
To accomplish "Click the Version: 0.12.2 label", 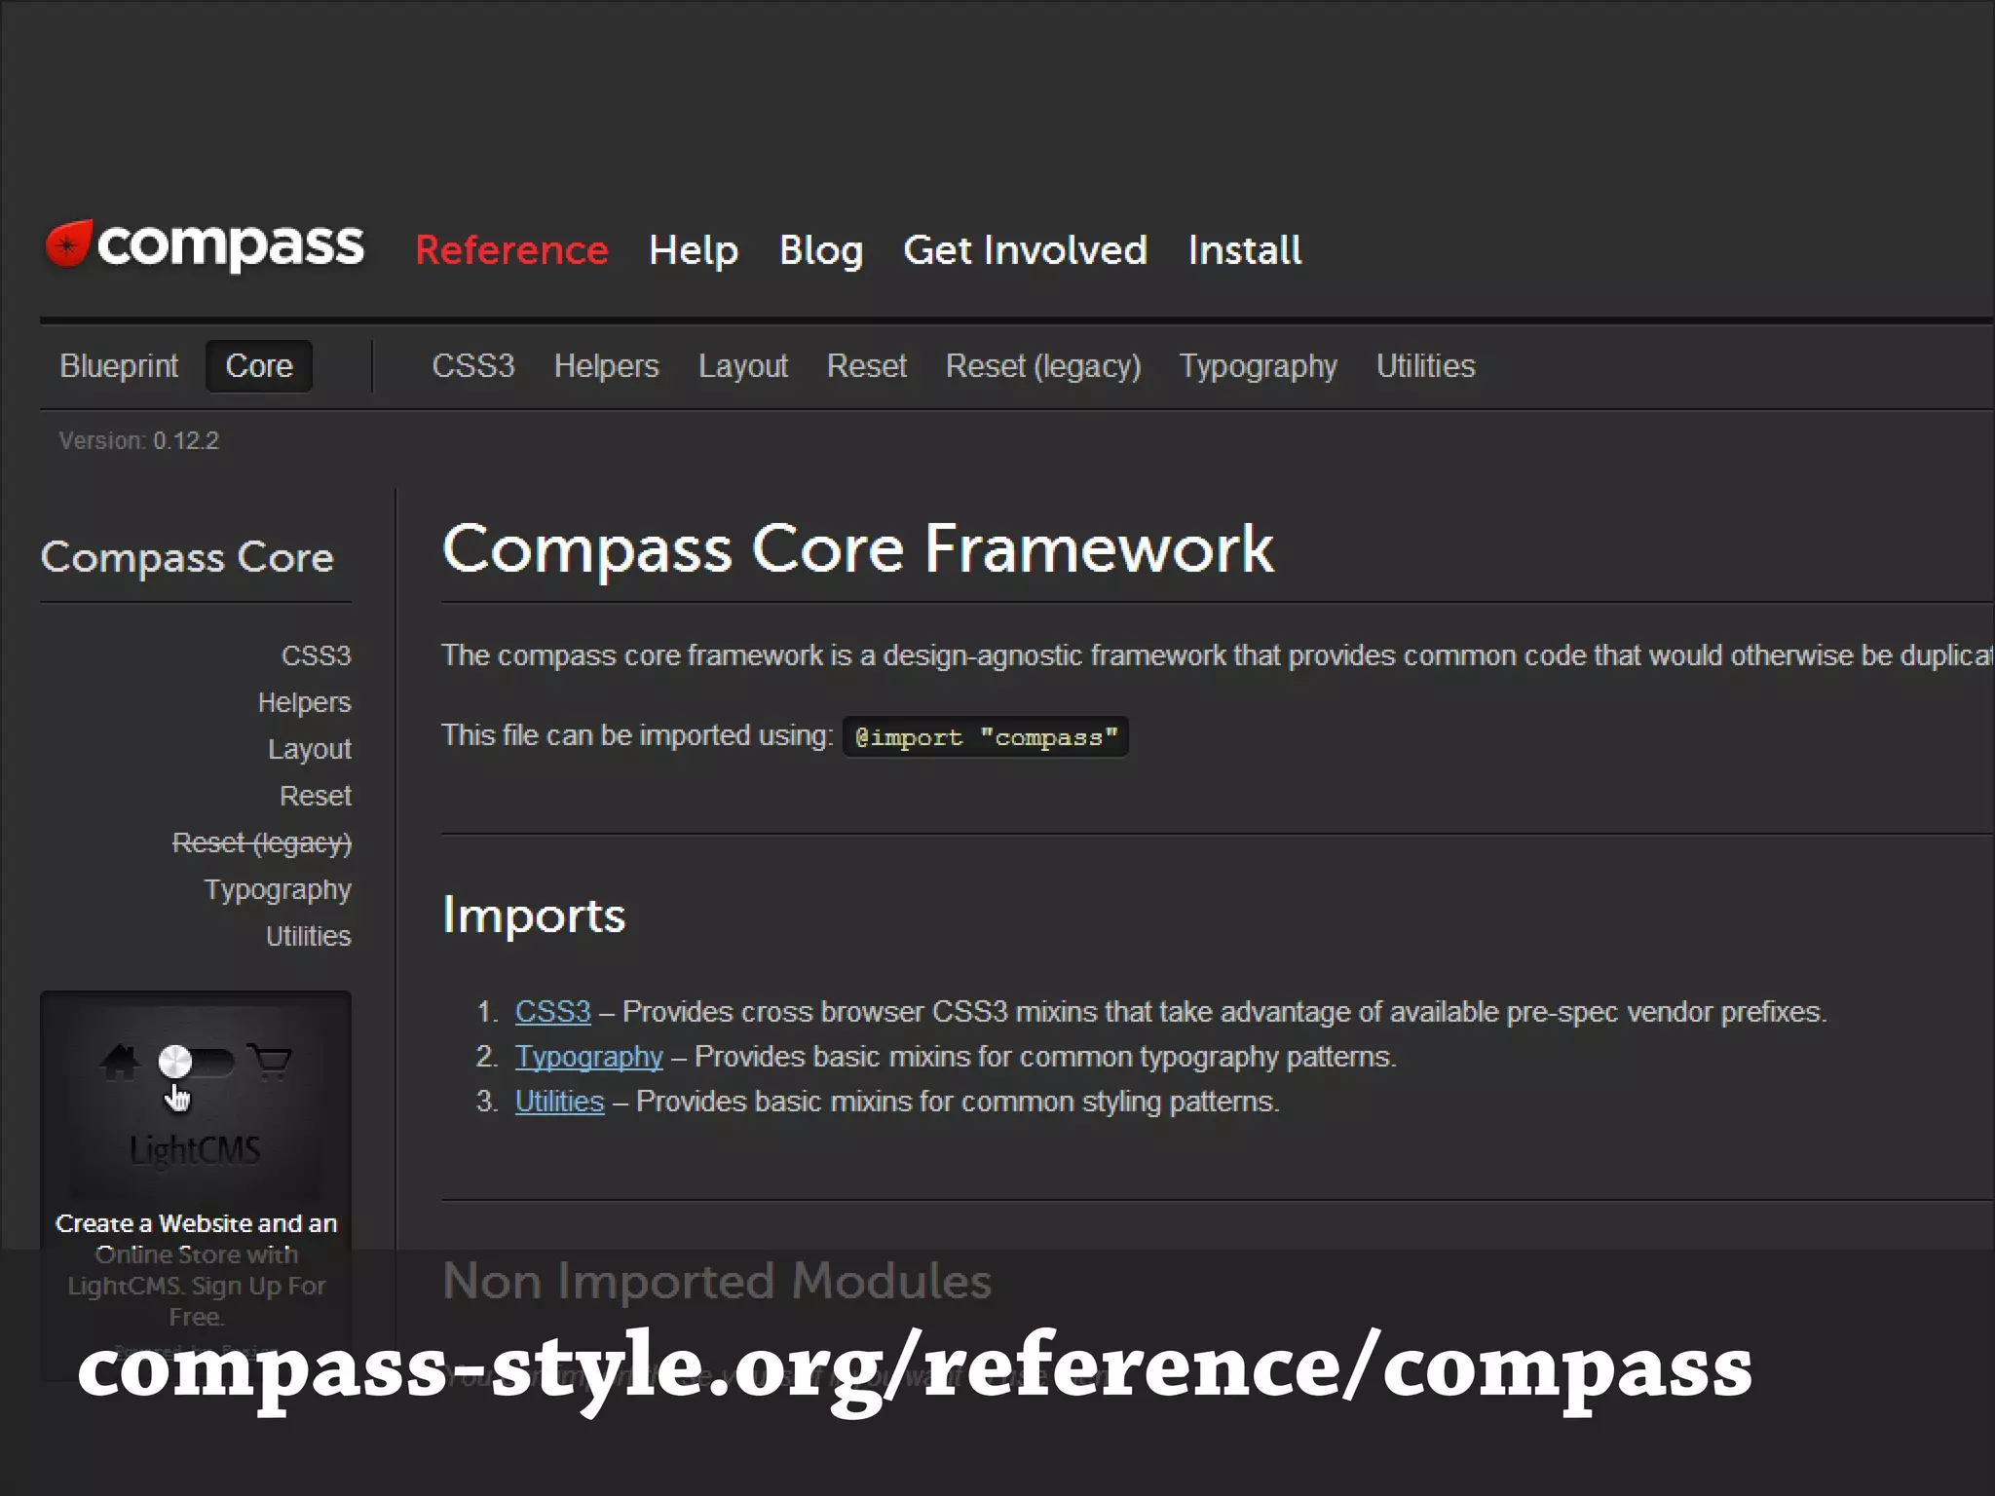I will click(138, 440).
